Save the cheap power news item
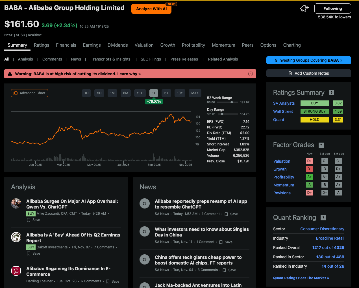This screenshot has height=288, width=359. [x=229, y=270]
